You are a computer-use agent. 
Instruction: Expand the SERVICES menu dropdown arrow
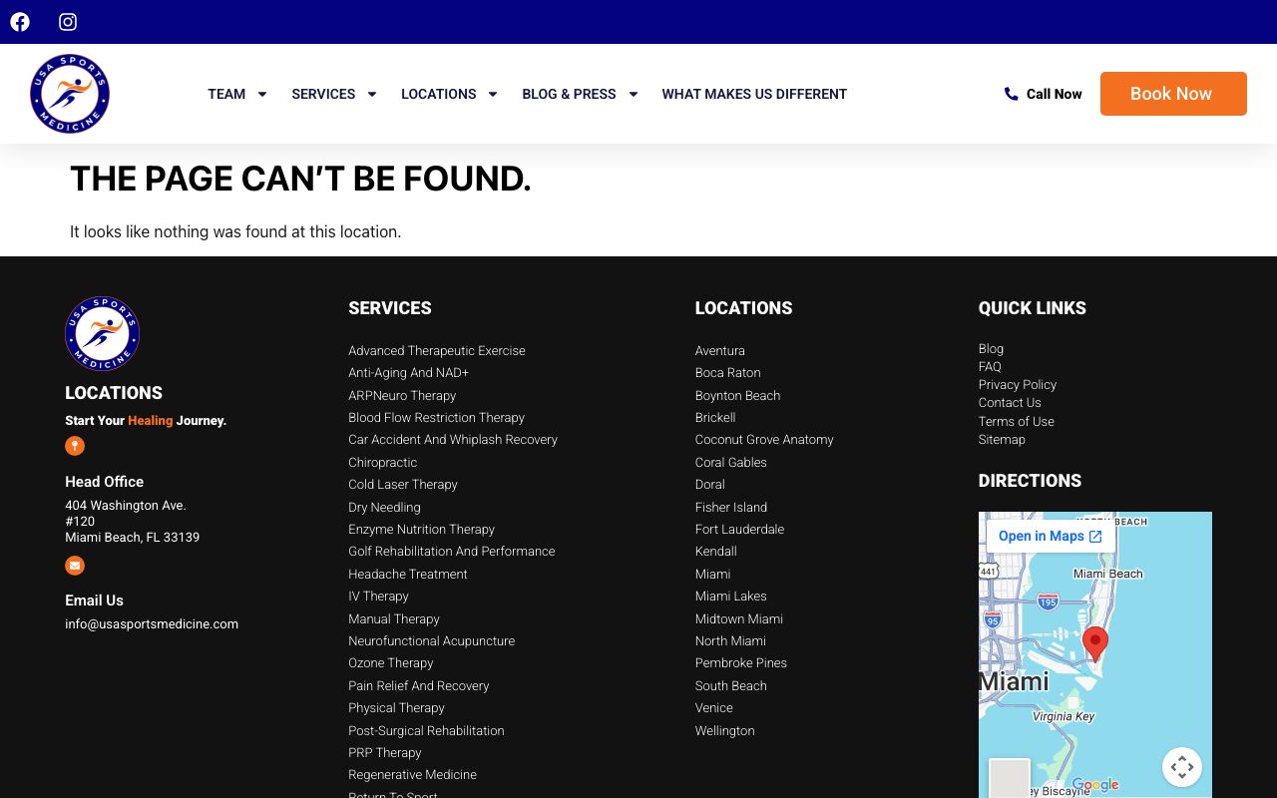coord(372,94)
